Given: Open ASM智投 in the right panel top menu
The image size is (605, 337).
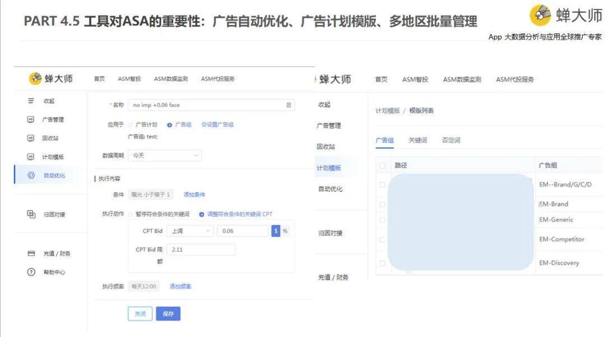Looking at the screenshot, I should 415,79.
